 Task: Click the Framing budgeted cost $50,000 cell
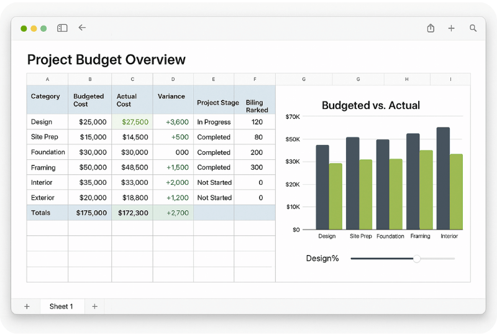[89, 167]
